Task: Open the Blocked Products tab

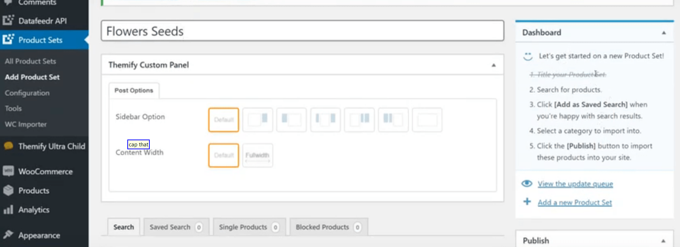Action: [x=322, y=227]
